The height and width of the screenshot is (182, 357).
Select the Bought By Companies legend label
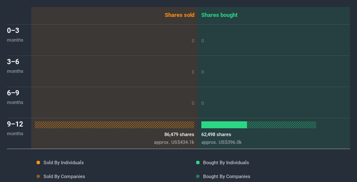(x=227, y=176)
